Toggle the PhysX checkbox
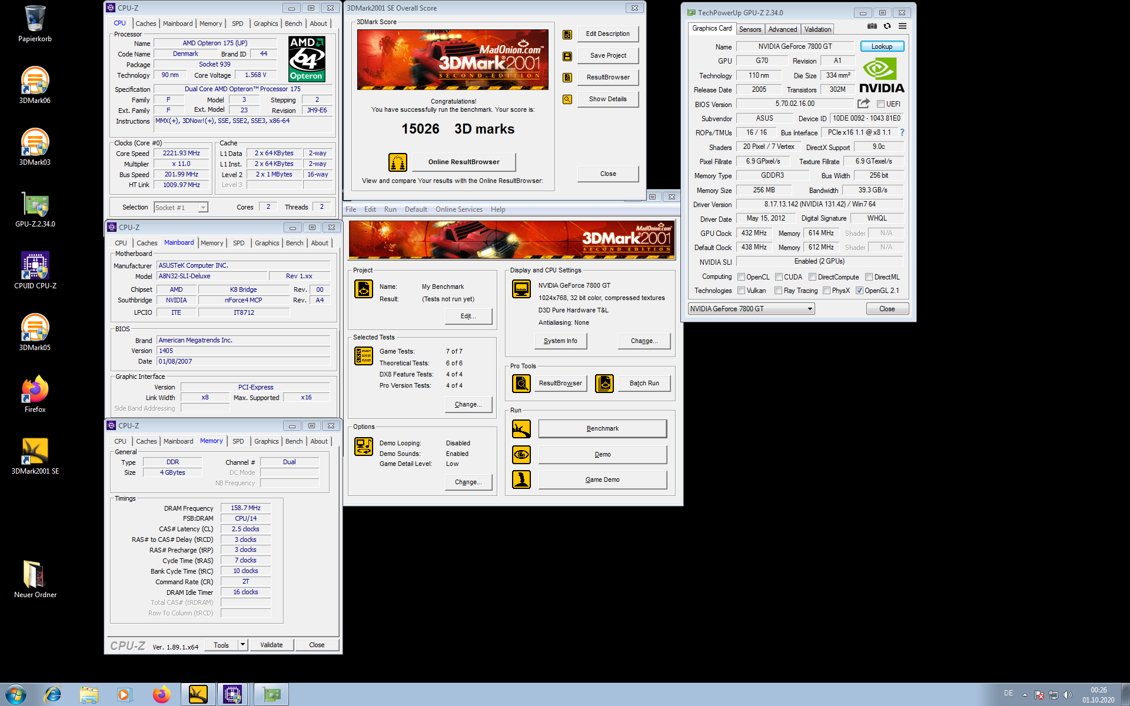This screenshot has width=1130, height=706. [x=826, y=291]
